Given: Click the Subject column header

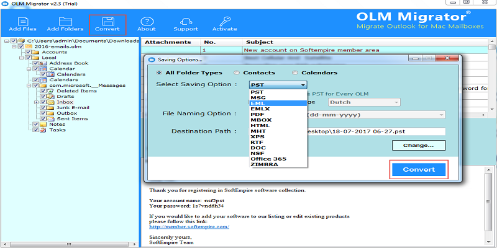Looking at the screenshot, I should (x=365, y=42).
